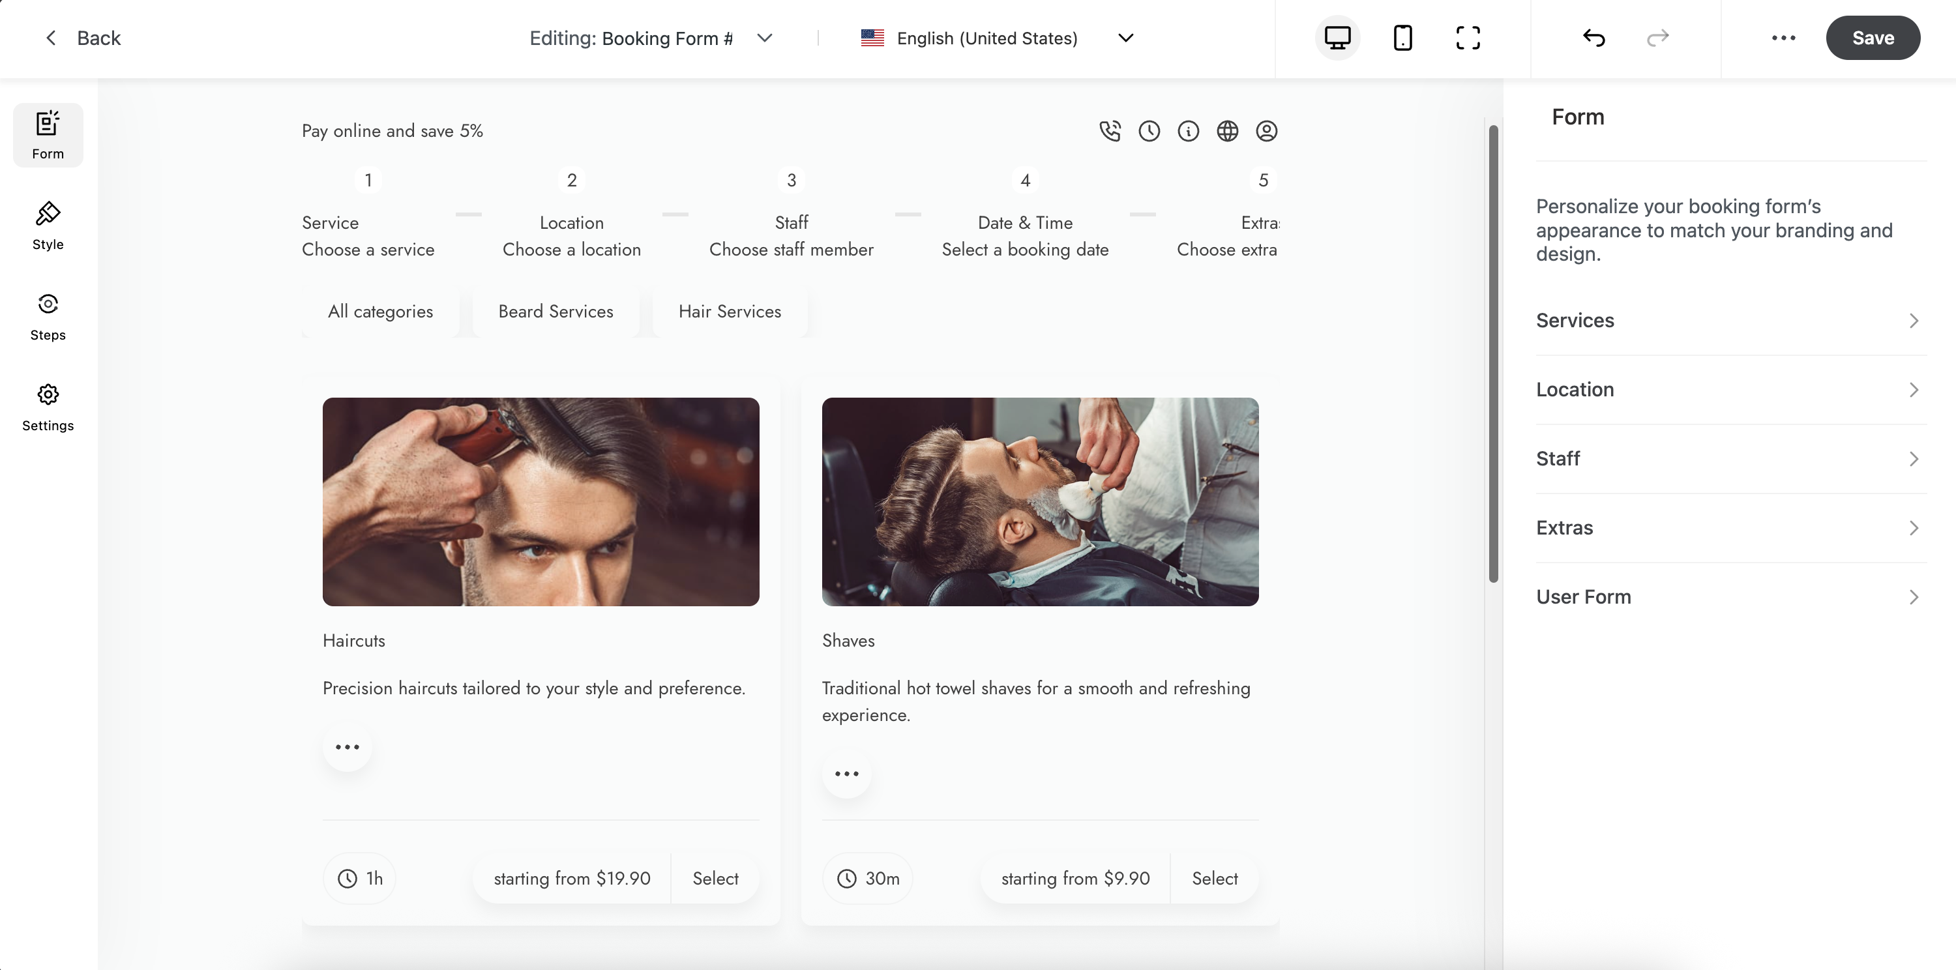Switch to mobile preview mode
The height and width of the screenshot is (970, 1956).
tap(1402, 38)
